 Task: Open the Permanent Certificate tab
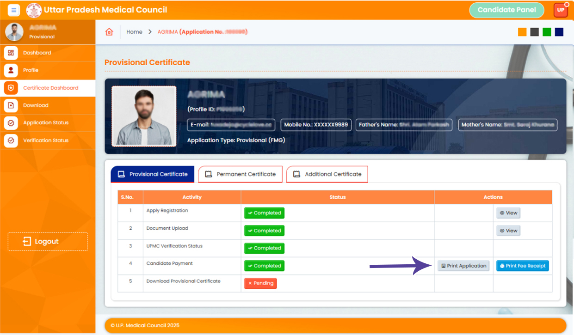[x=240, y=174]
